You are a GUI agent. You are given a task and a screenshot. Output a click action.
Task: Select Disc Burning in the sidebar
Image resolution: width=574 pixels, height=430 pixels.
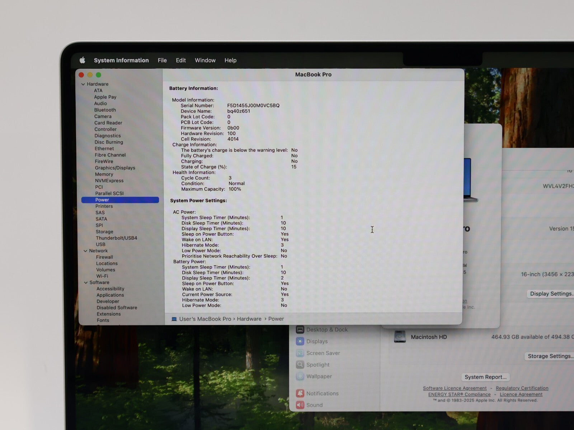coord(109,142)
